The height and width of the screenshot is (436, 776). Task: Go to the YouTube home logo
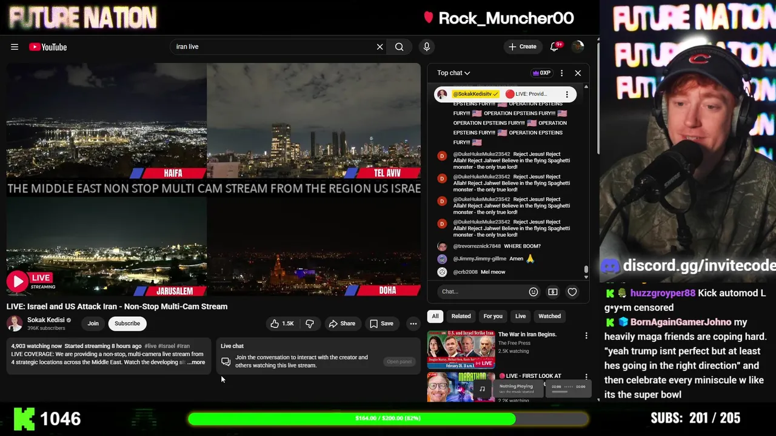(48, 47)
